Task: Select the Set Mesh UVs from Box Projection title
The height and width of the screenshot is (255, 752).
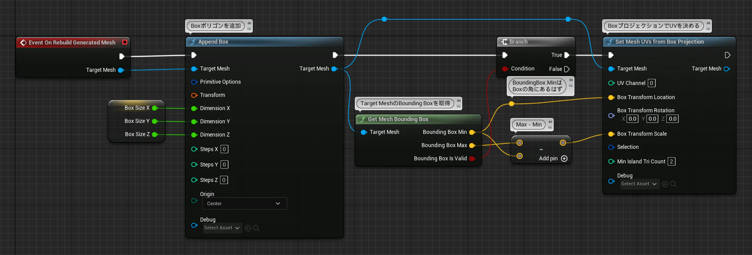Action: pos(660,42)
